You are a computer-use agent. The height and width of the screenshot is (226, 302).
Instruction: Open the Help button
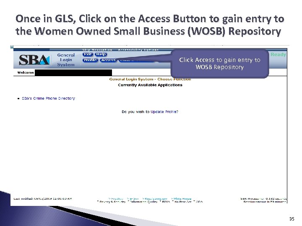point(101,54)
